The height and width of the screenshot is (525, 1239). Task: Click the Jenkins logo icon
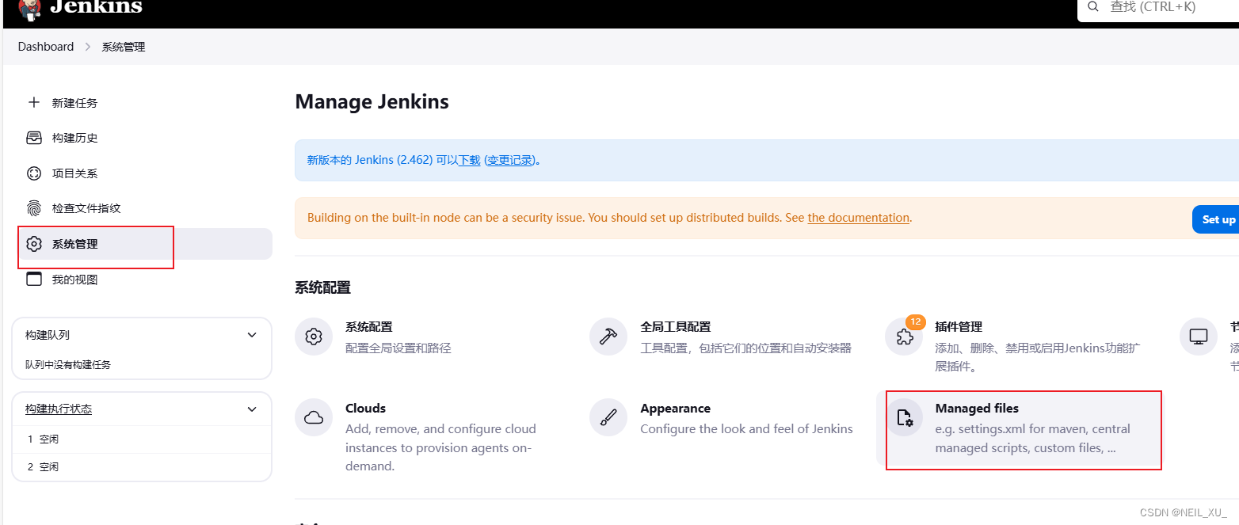(x=29, y=9)
